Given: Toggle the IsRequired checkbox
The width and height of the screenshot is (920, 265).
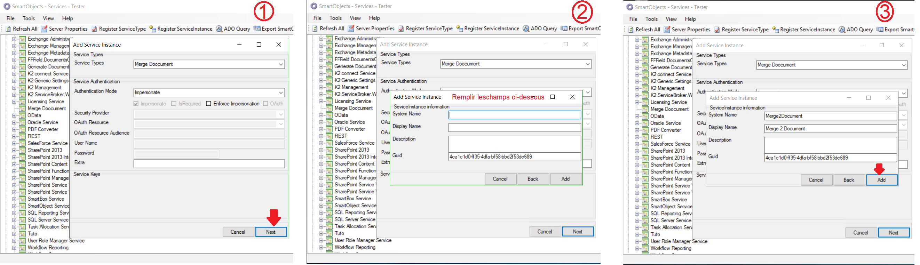Looking at the screenshot, I should pos(174,104).
